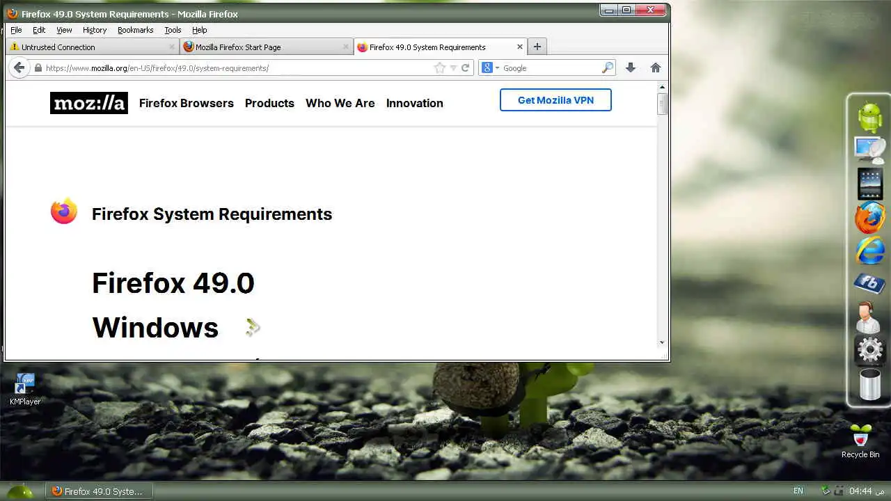891x501 pixels.
Task: Select the Recycle Bin desktop icon
Action: [860, 440]
